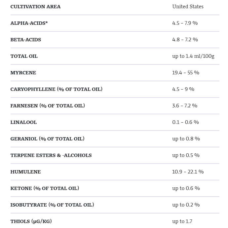Select the CULTIVATION AREA label
Viewport: 228px width, 228px height.
coord(35,7)
